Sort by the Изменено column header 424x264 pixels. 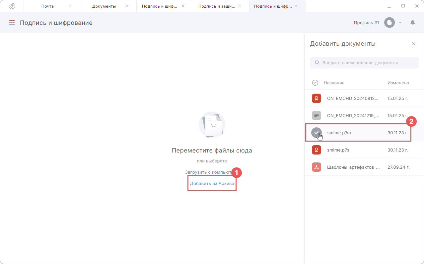click(398, 83)
